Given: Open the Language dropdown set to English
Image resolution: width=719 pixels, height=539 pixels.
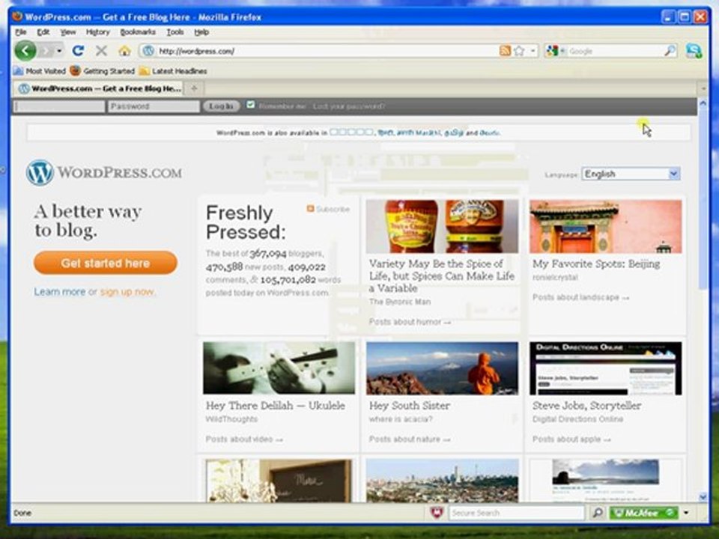Looking at the screenshot, I should [x=631, y=174].
